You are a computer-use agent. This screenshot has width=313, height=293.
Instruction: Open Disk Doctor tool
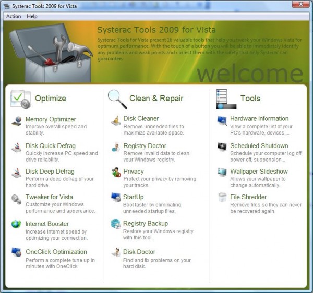(139, 252)
